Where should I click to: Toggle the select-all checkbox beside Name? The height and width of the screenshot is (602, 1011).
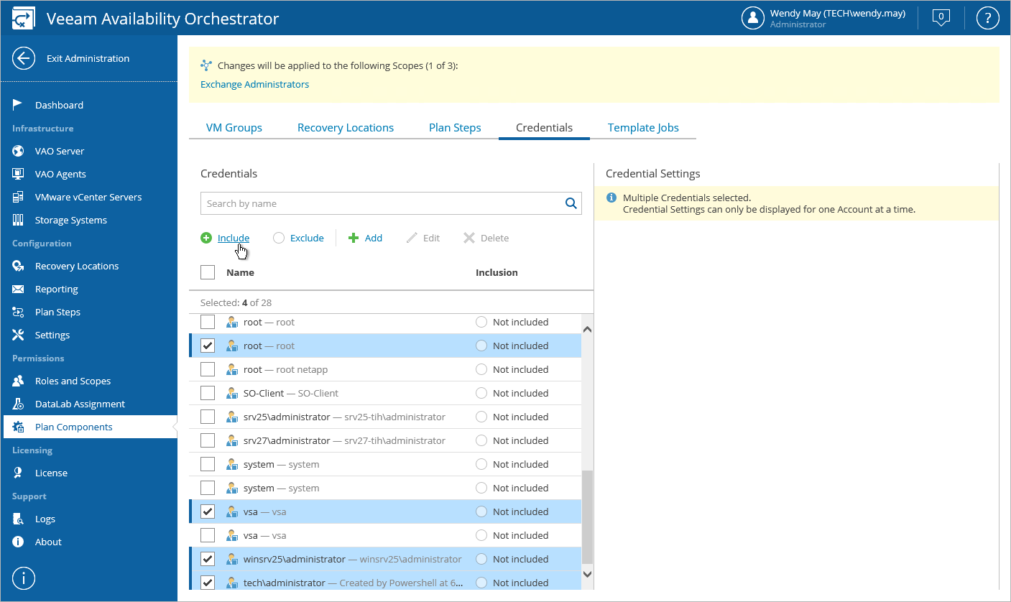208,272
